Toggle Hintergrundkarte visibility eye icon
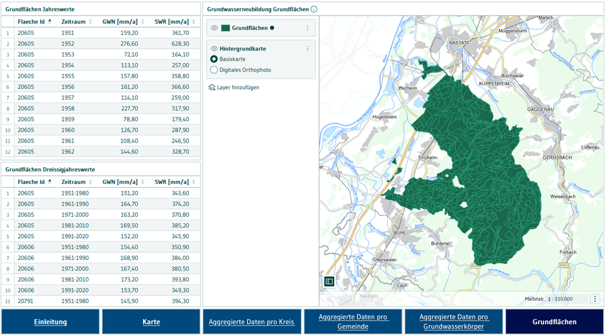 [x=214, y=49]
